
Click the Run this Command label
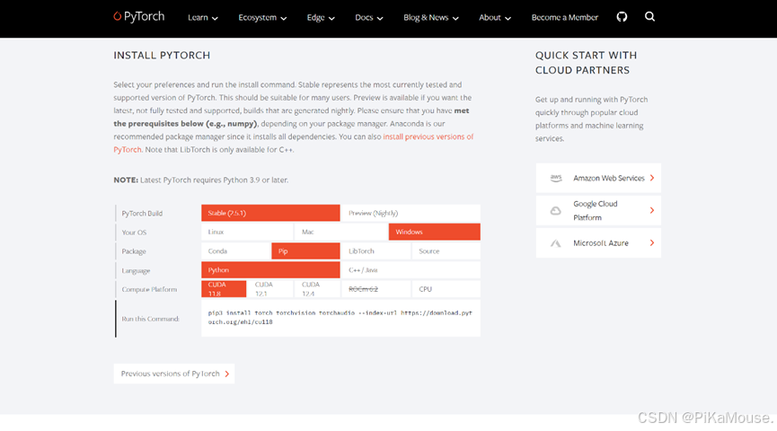(151, 319)
